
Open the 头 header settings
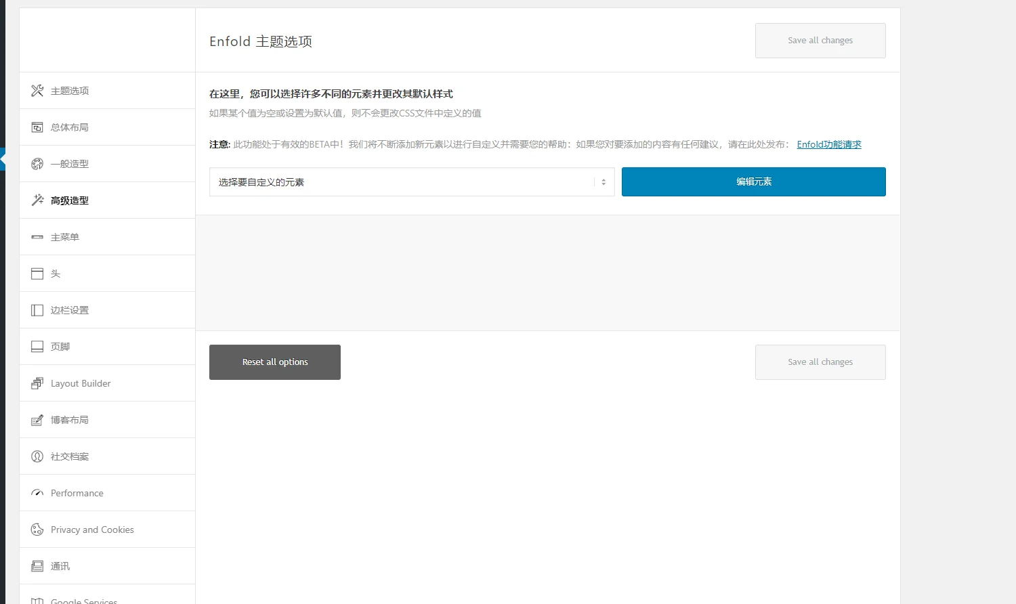[x=107, y=274]
